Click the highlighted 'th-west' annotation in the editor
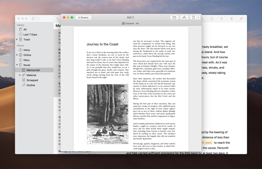Viewport: 262px width, 169px height. click(x=207, y=142)
